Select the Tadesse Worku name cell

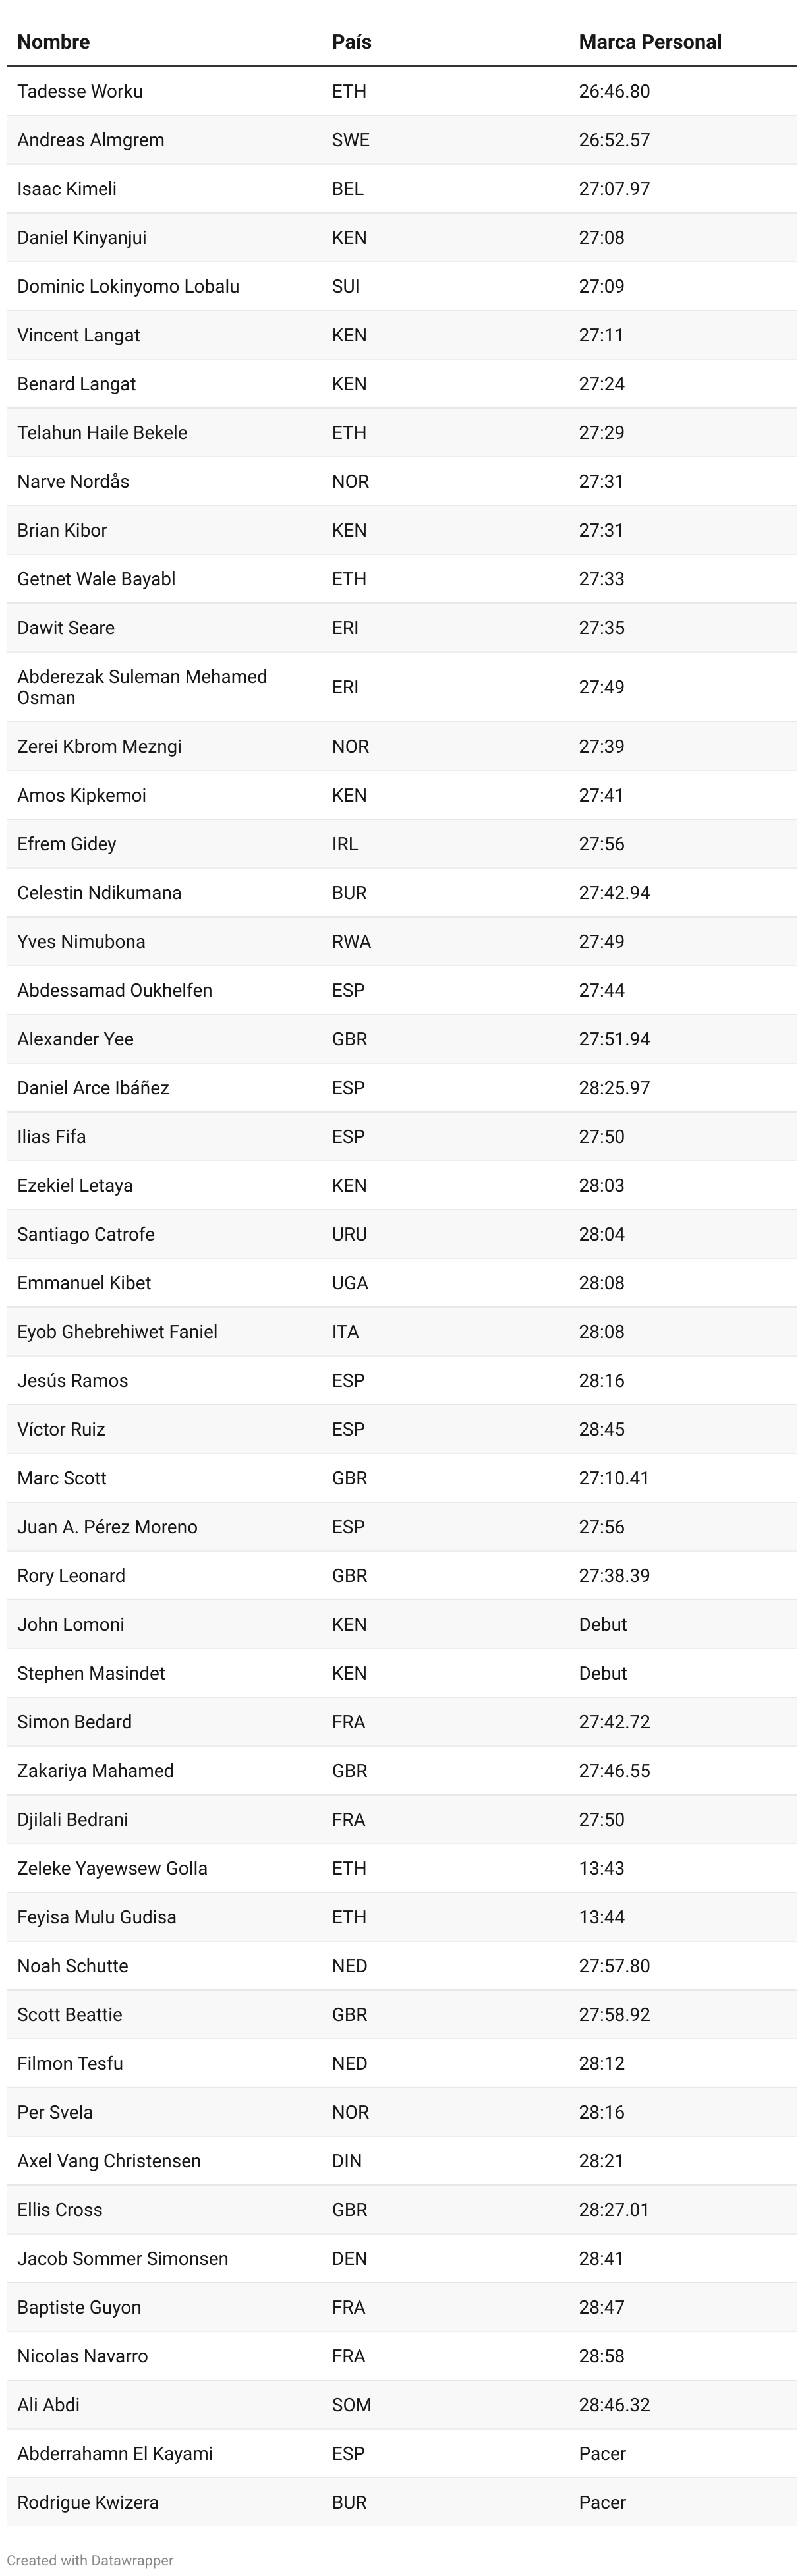80,91
